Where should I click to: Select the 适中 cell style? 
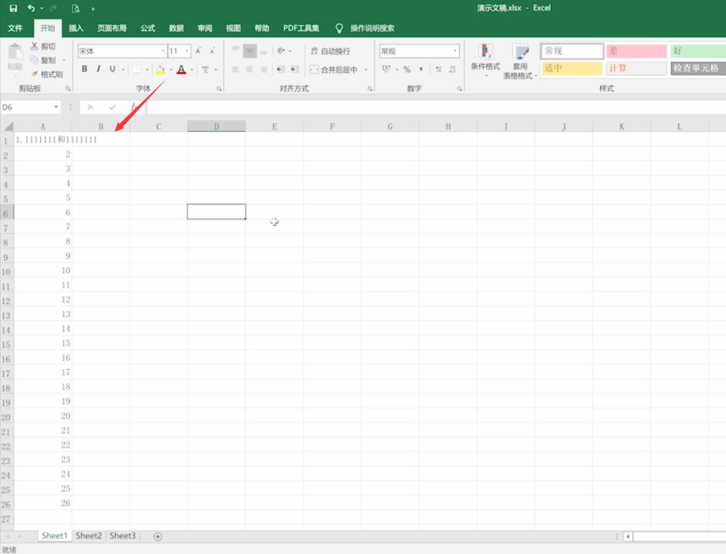tap(572, 68)
